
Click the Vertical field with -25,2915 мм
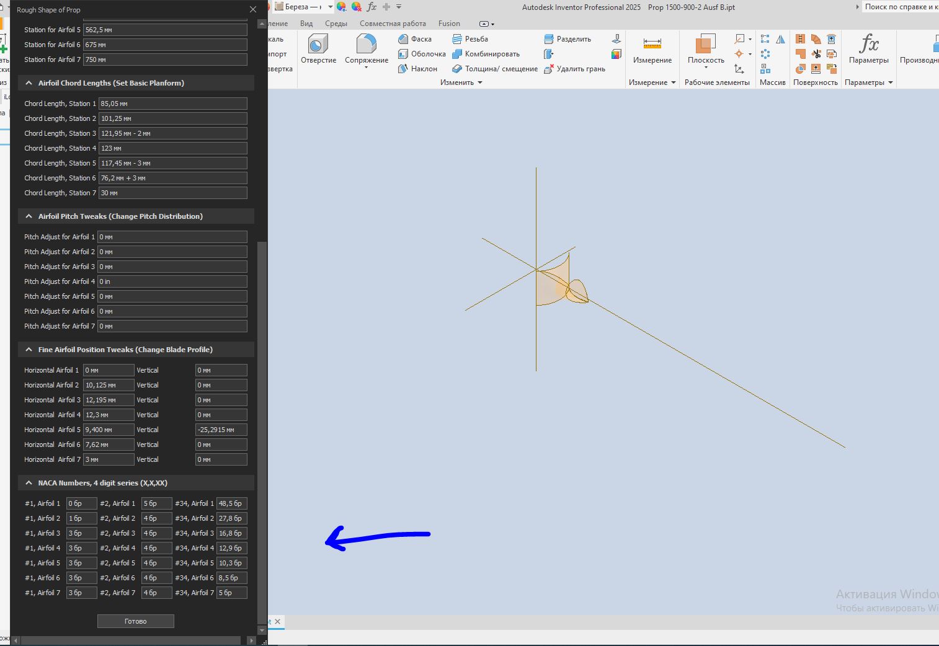point(221,430)
